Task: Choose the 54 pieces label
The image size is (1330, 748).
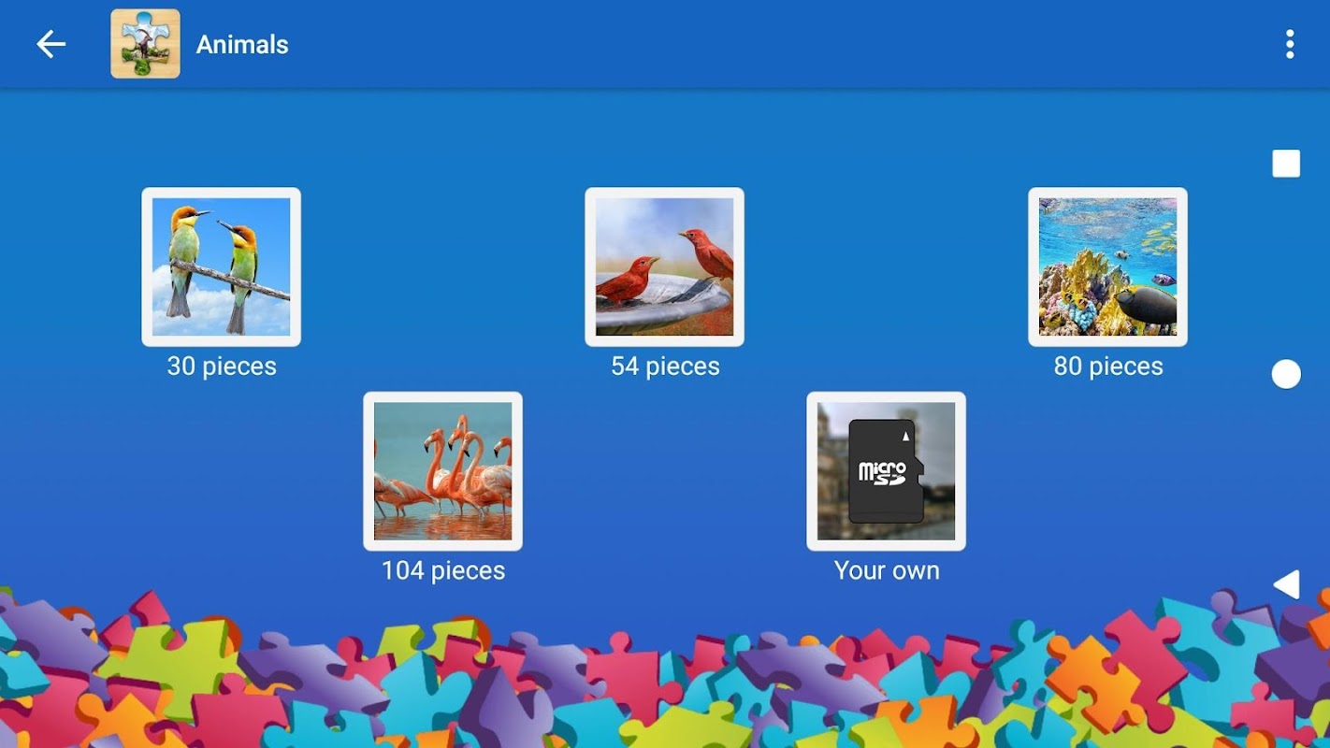Action: pyautogui.click(x=665, y=366)
